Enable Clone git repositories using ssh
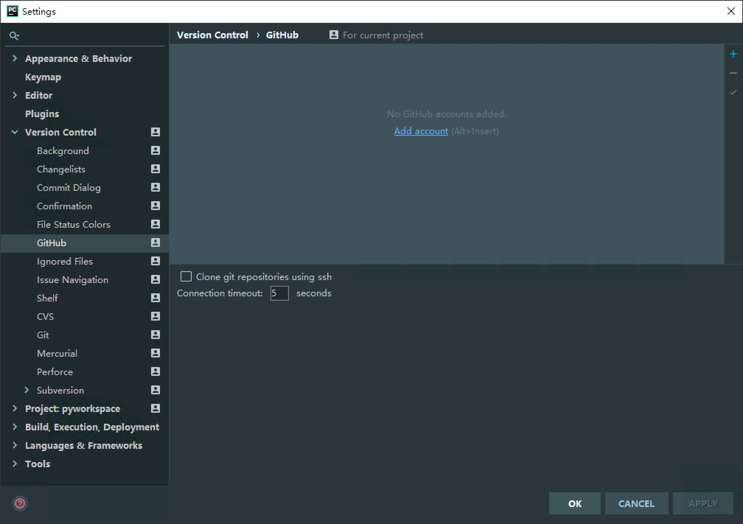Screen dimensions: 743x524 click(x=186, y=276)
